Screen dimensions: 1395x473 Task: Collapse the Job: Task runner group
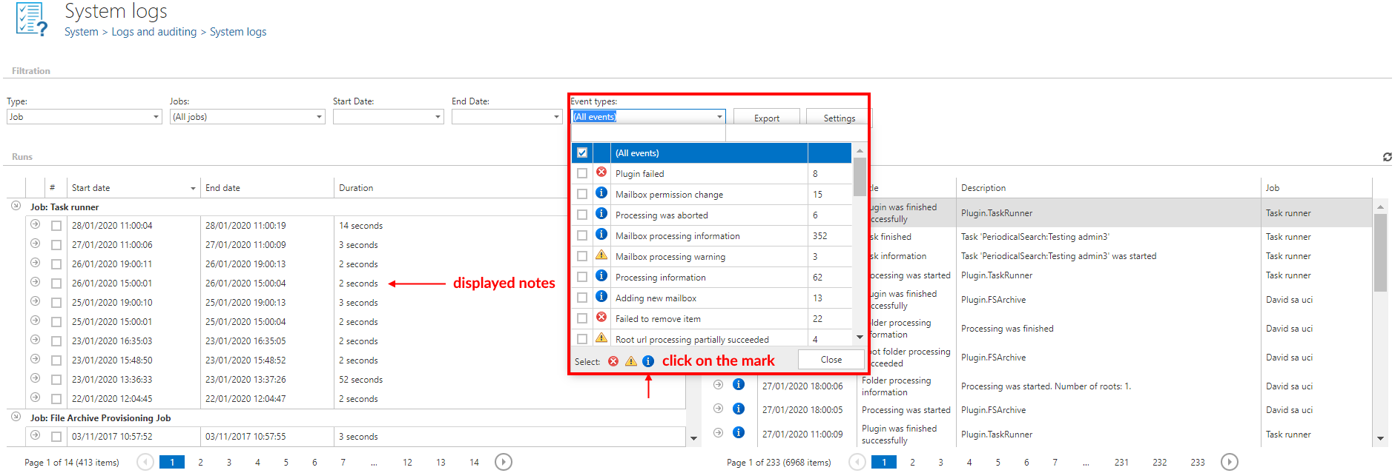(x=16, y=207)
